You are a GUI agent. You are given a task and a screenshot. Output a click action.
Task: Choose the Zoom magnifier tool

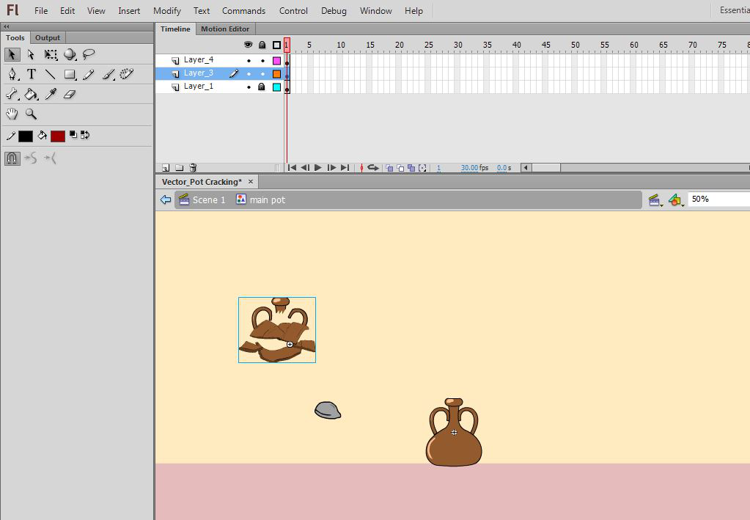click(32, 114)
